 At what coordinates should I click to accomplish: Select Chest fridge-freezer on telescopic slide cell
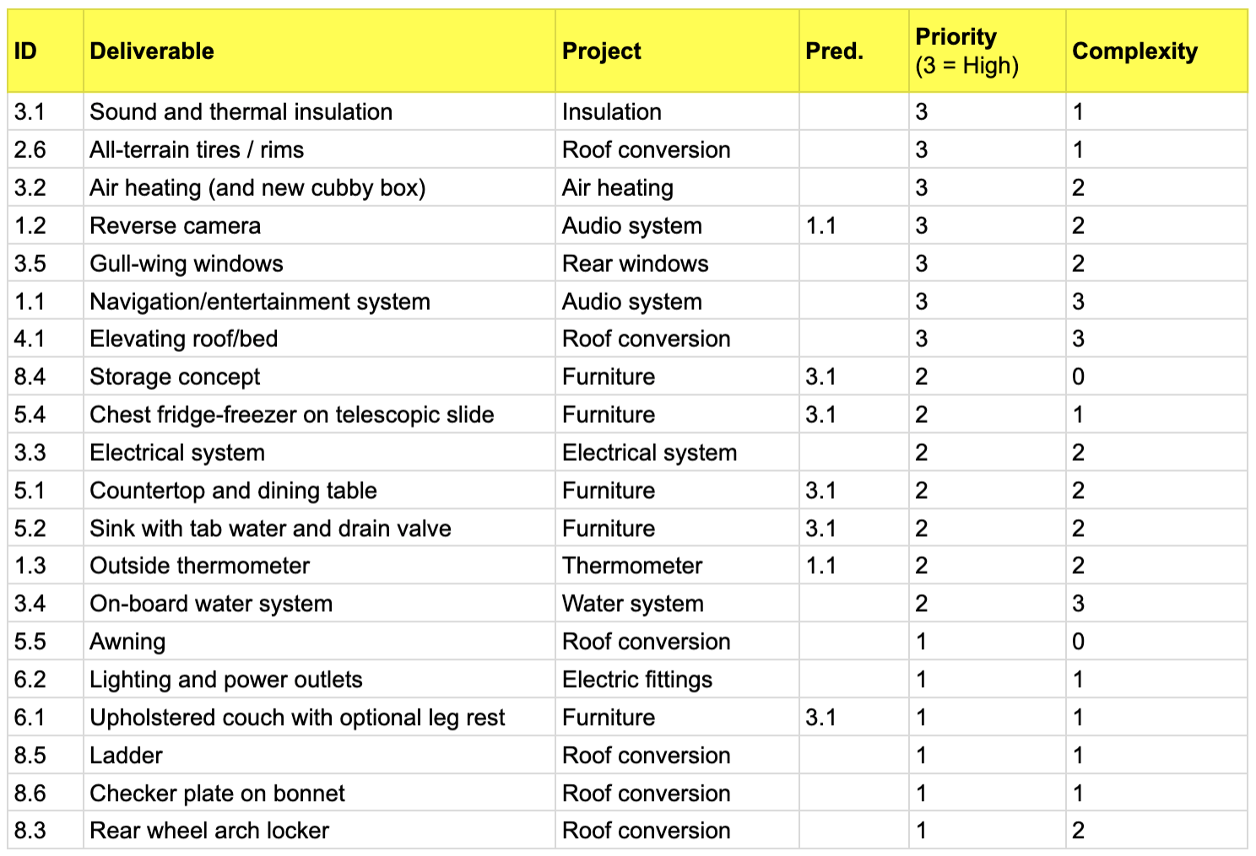[291, 415]
